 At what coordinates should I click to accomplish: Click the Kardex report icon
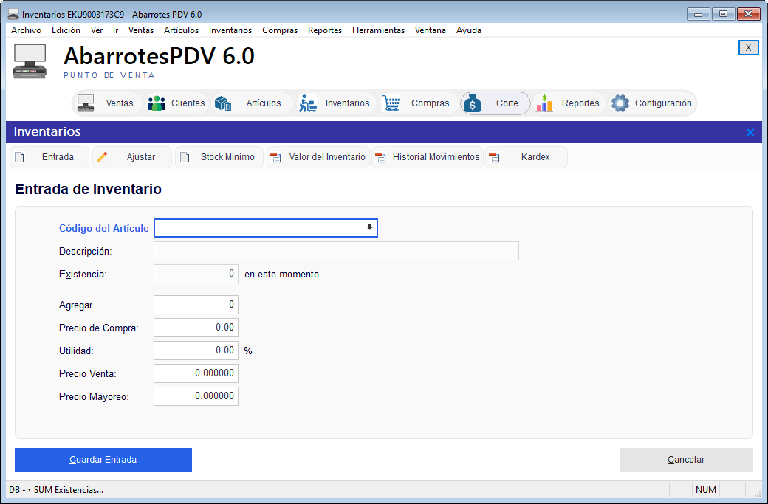[494, 158]
